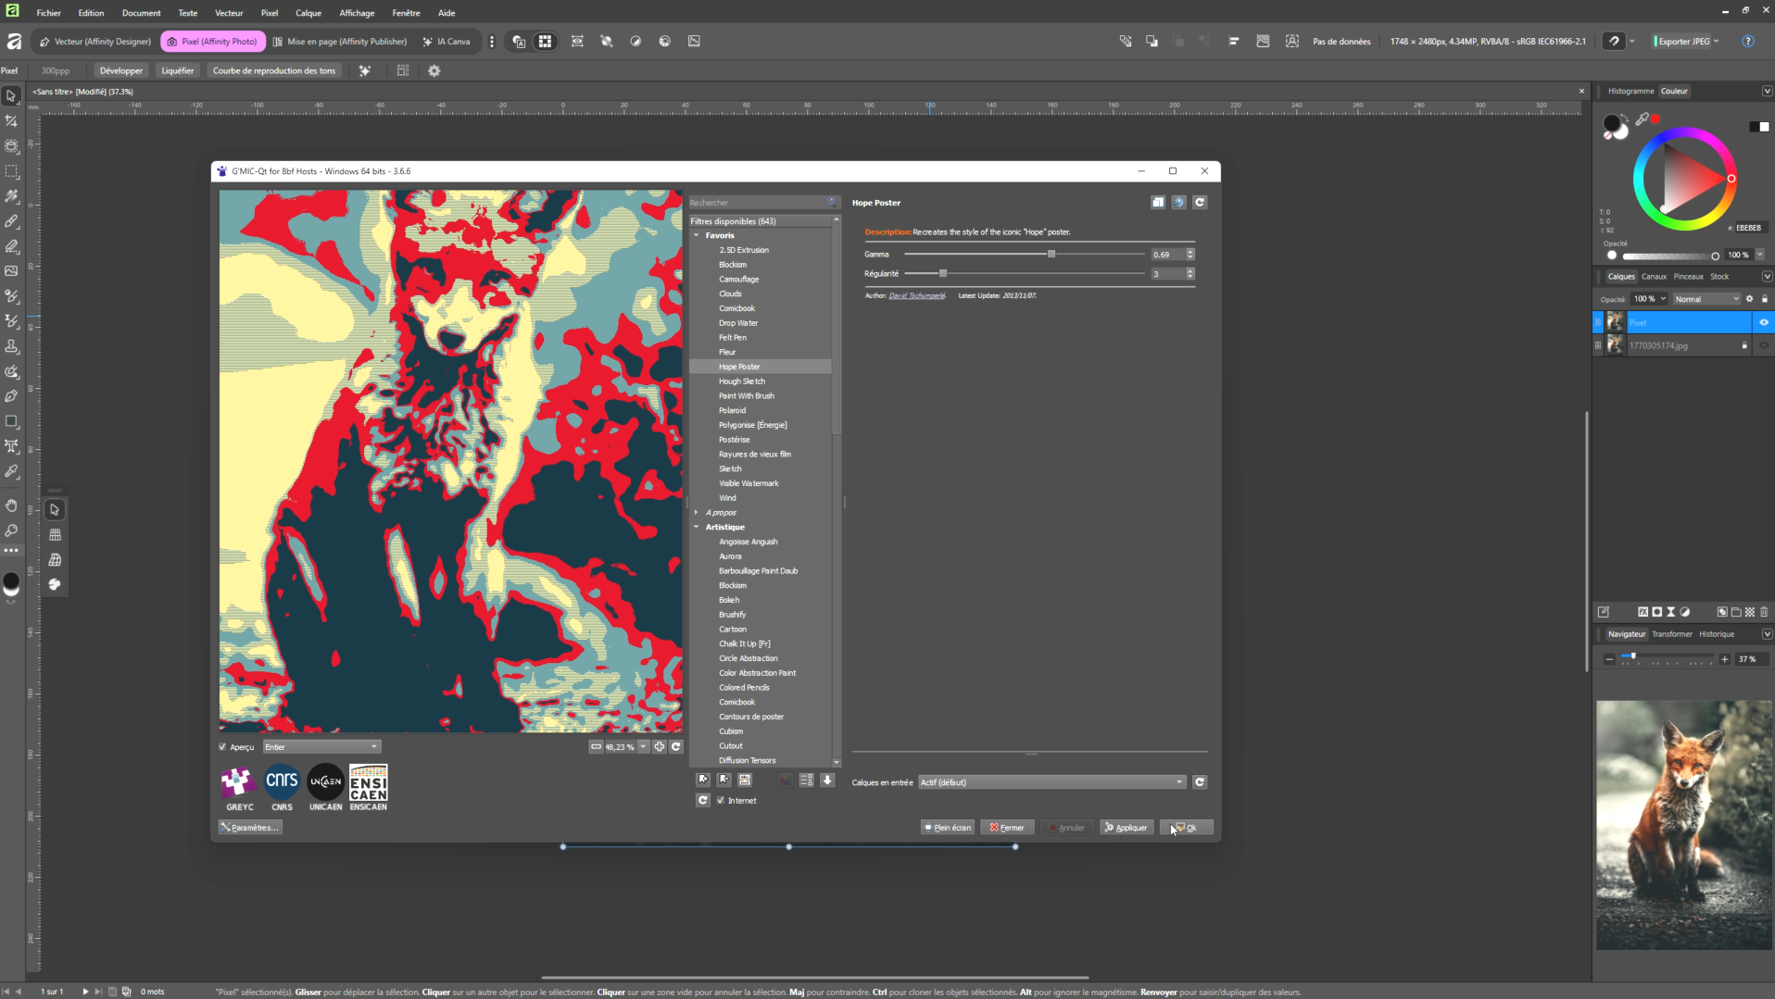The width and height of the screenshot is (1775, 999).
Task: Open the Calques en entrée dropdown
Action: (1051, 782)
